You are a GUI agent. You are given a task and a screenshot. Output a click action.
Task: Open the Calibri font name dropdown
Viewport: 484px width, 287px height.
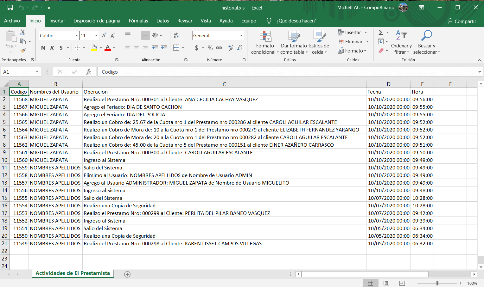tap(76, 36)
